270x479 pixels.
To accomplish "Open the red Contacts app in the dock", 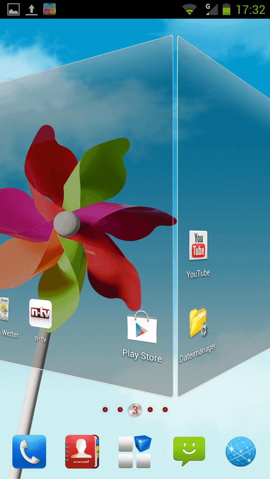I will click(82, 452).
